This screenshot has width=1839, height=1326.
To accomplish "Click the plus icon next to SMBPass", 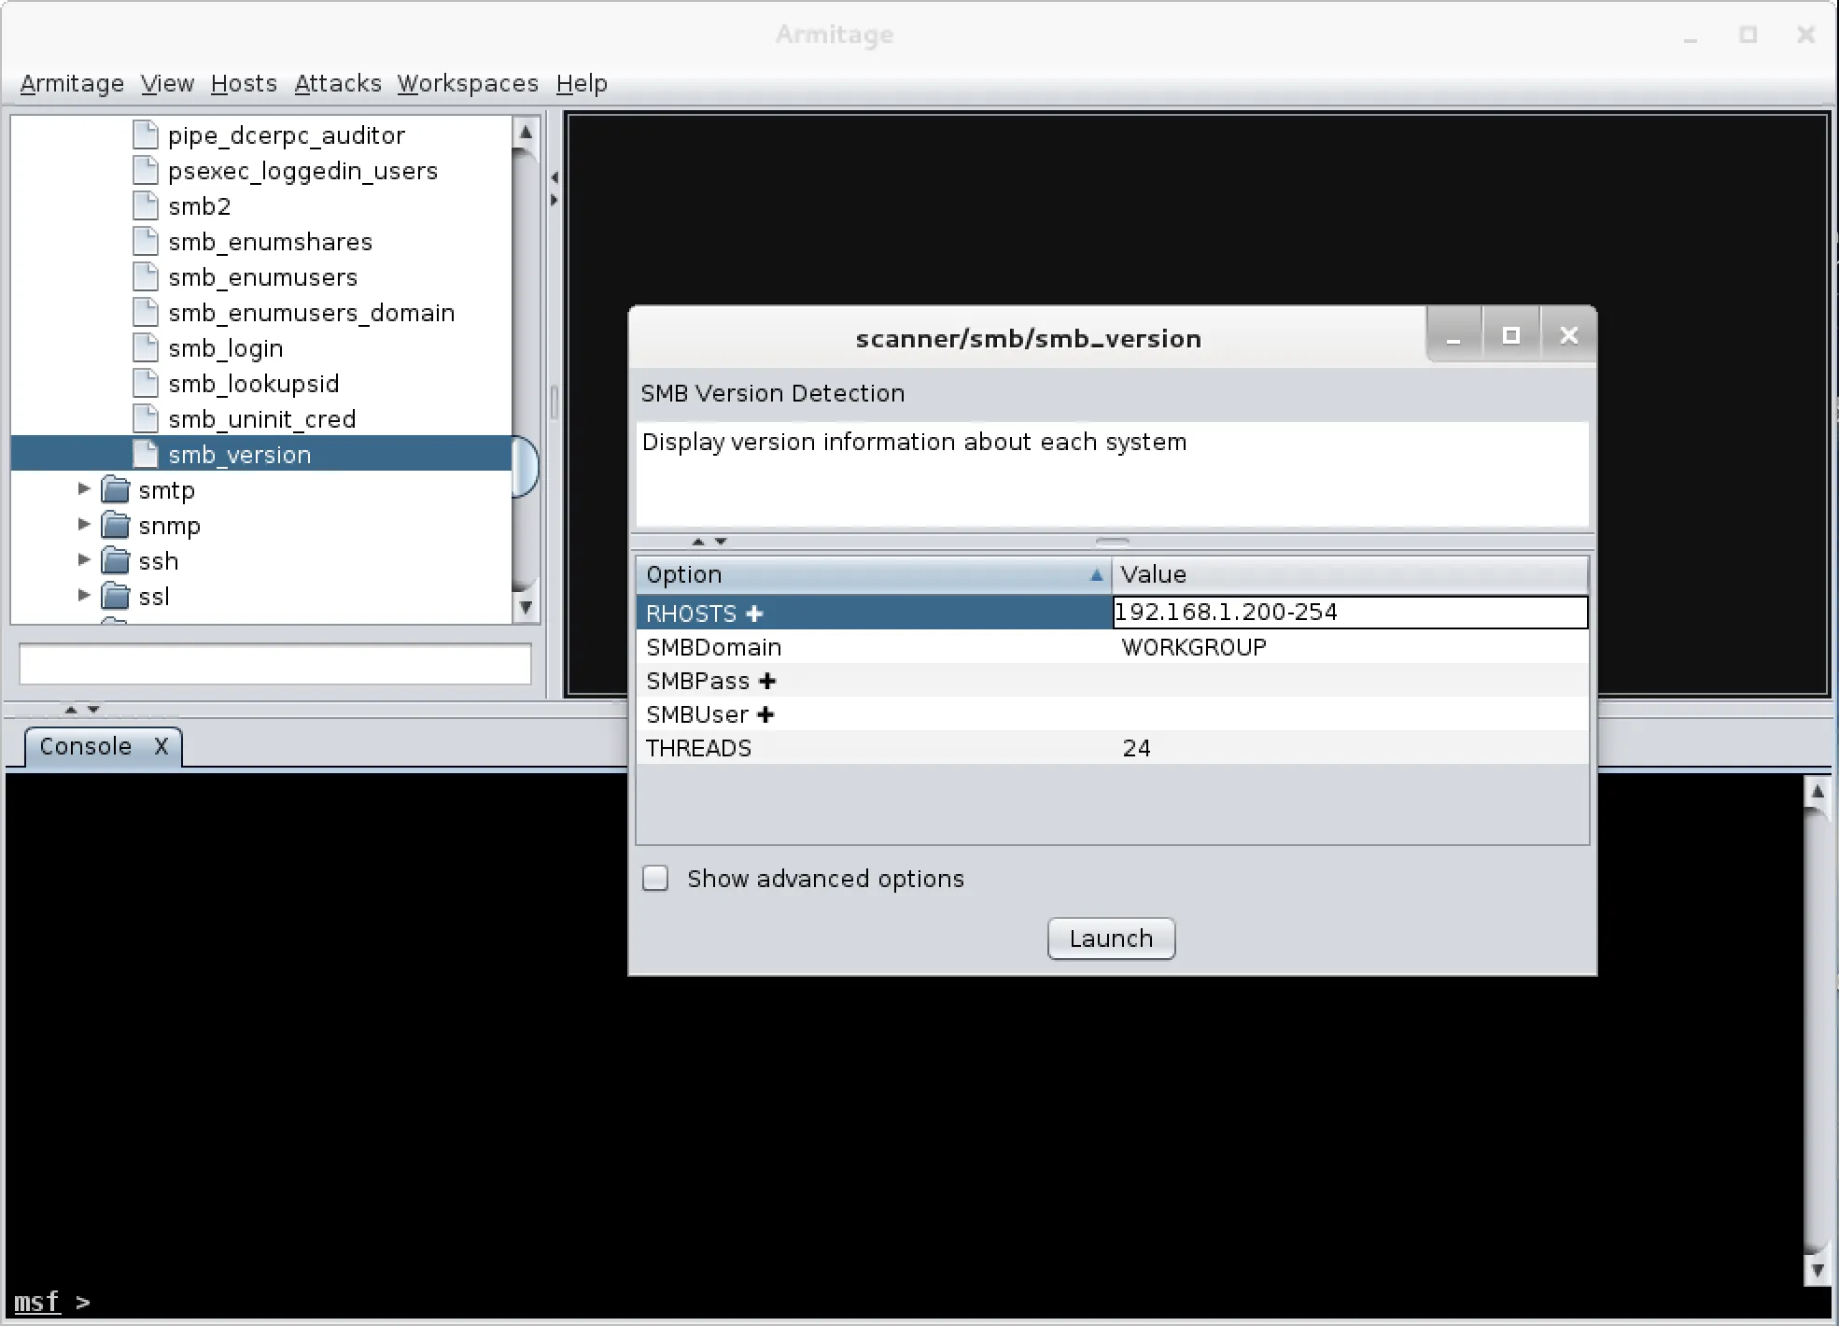I will click(767, 682).
